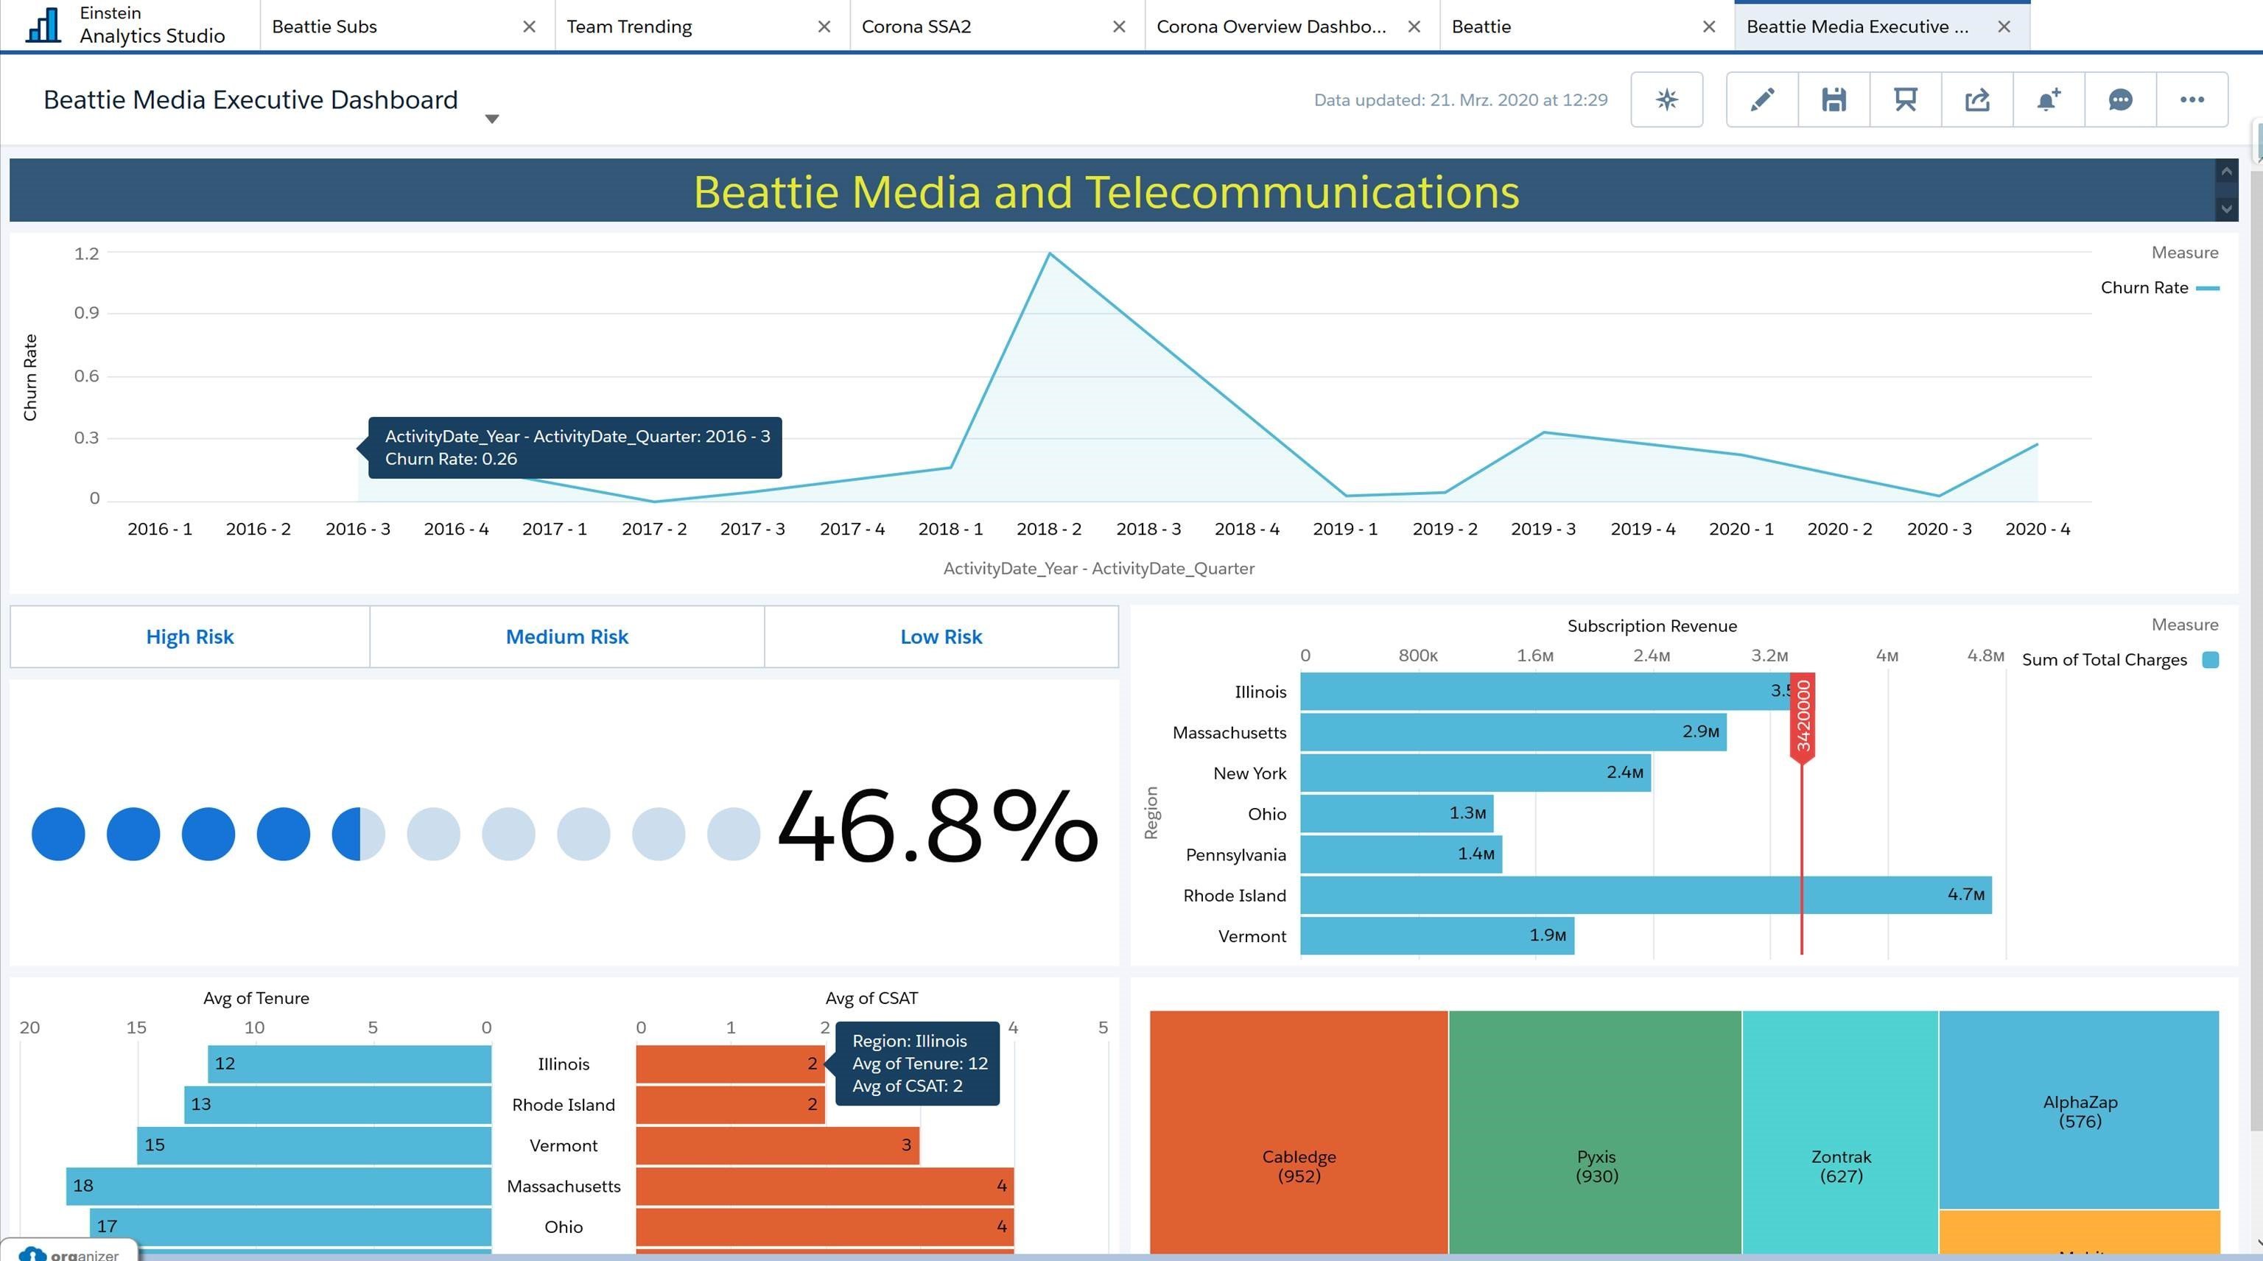Click the Data updated timestamp text

[x=1460, y=100]
